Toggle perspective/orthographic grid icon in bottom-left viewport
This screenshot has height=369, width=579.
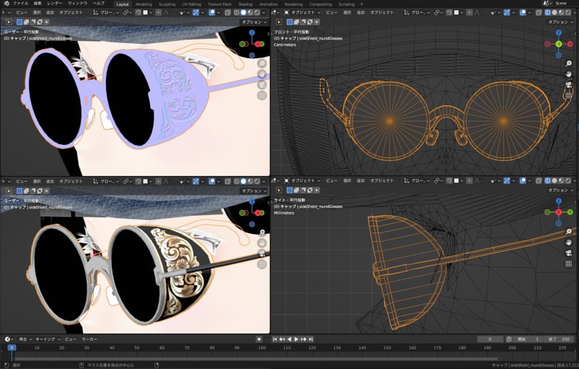click(x=262, y=264)
